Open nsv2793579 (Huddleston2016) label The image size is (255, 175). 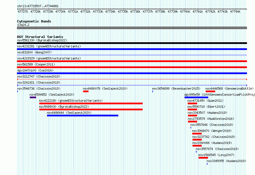[x=211, y=119]
